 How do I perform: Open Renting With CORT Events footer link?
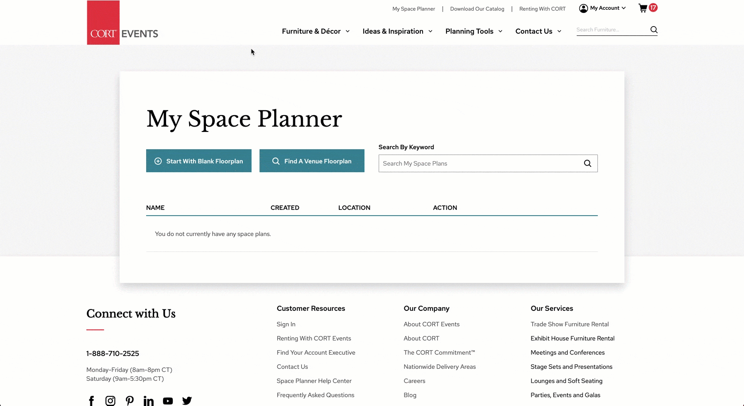(x=314, y=338)
